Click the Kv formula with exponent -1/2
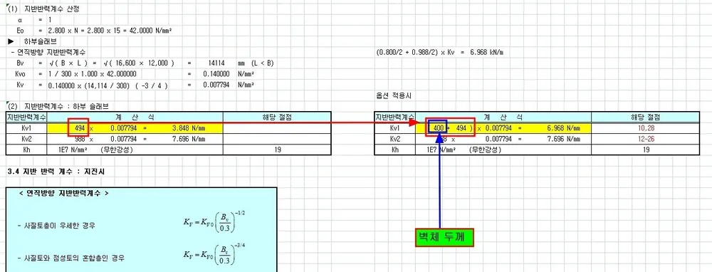This screenshot has width=712, height=272. pyautogui.click(x=214, y=222)
